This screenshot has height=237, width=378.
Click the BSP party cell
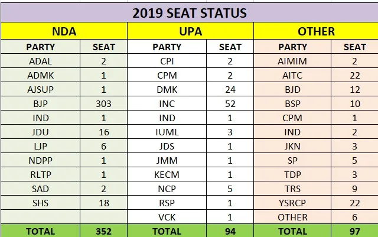pos(293,103)
